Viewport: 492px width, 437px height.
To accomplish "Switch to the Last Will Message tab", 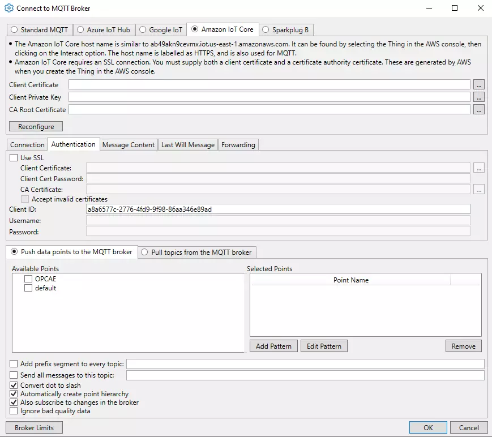I will (x=187, y=144).
